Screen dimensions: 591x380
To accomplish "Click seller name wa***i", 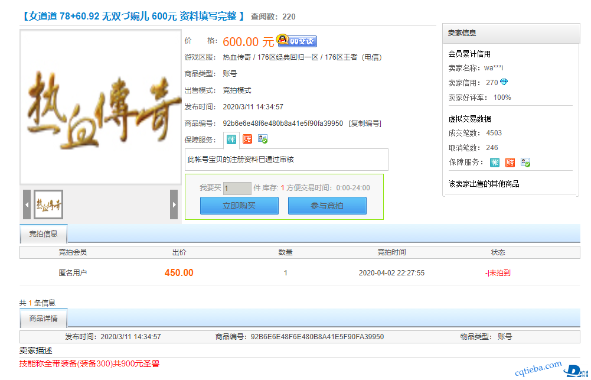I will point(494,68).
